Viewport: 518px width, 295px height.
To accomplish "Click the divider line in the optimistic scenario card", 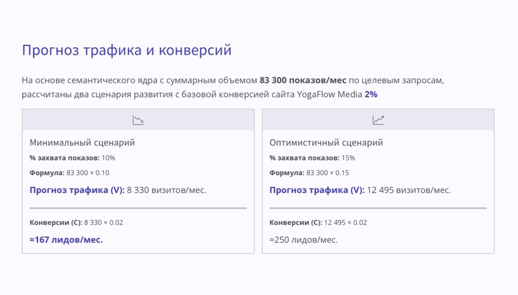I will pos(378,208).
